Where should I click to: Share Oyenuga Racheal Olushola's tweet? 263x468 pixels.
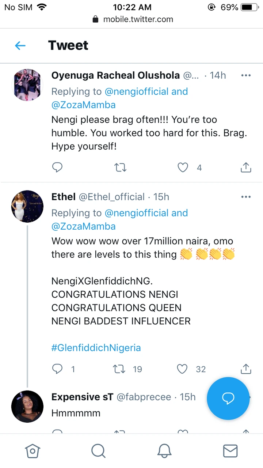tap(246, 167)
